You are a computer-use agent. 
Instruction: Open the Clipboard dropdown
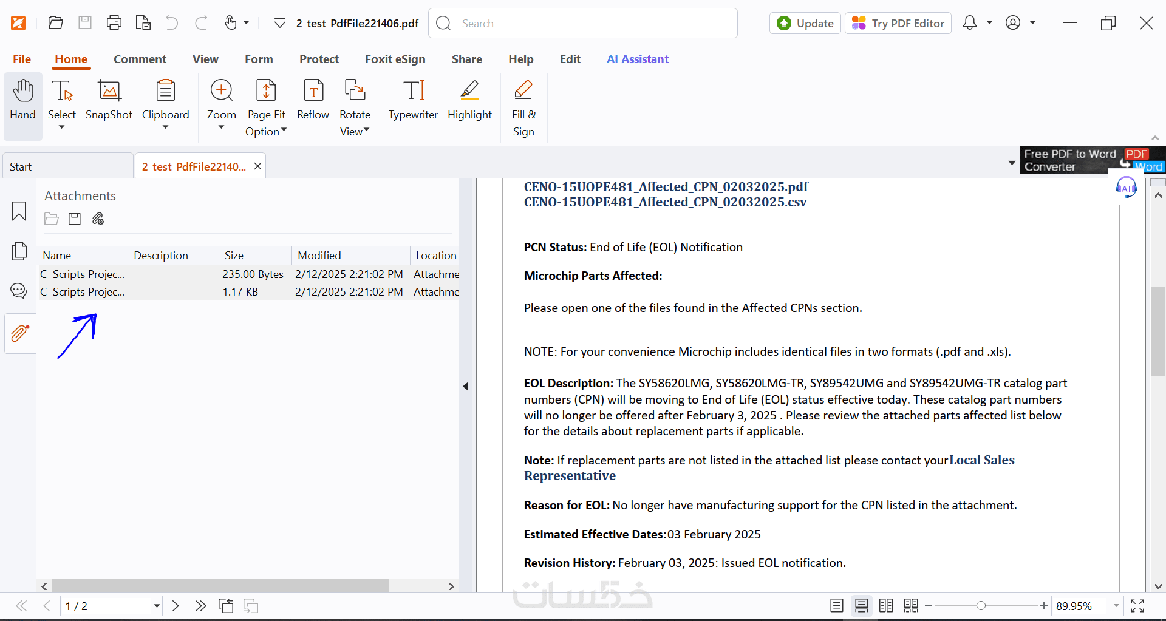tap(165, 127)
